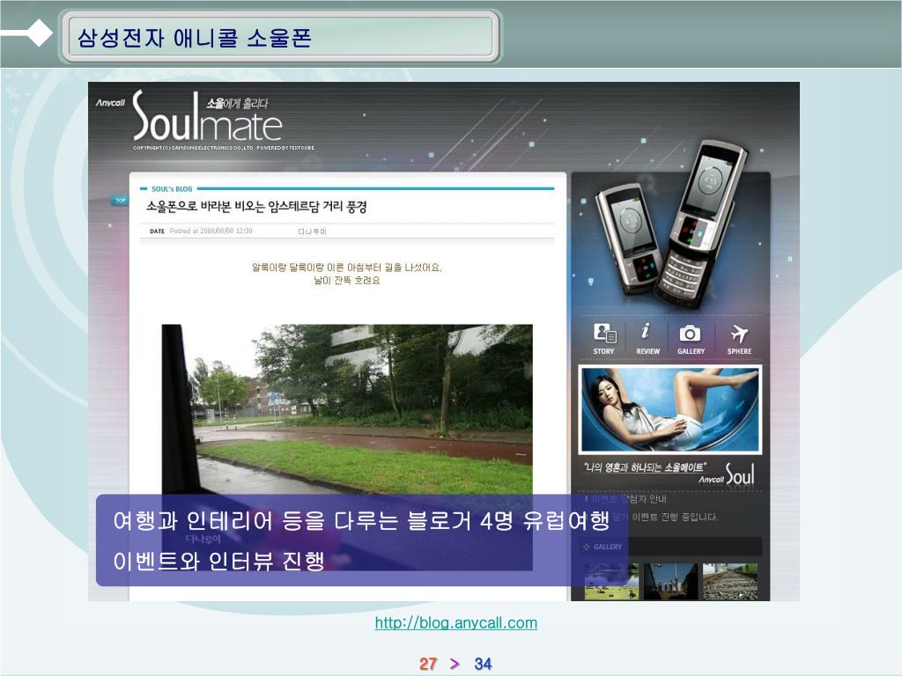This screenshot has width=902, height=676.
Task: Click the Soul phones product image
Action: pyautogui.click(x=670, y=224)
